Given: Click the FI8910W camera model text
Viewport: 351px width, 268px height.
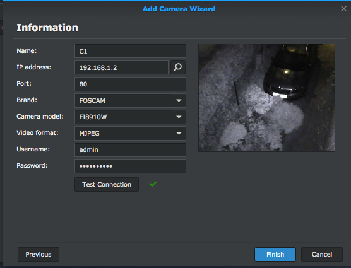Looking at the screenshot, I should 93,117.
